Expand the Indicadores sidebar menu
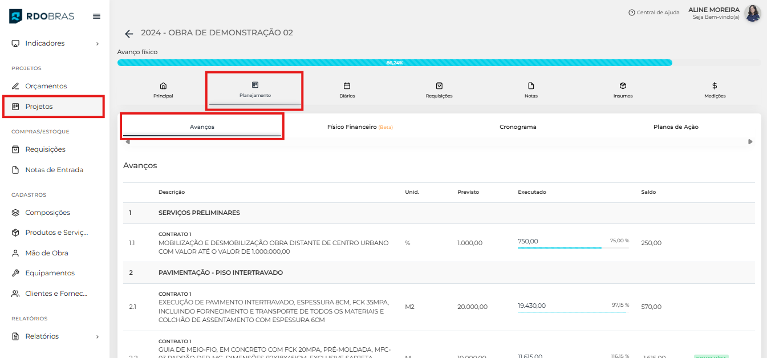Image resolution: width=767 pixels, height=358 pixels. click(x=55, y=43)
